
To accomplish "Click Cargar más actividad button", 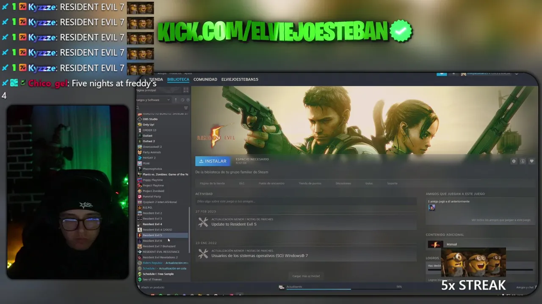I will tap(306, 276).
